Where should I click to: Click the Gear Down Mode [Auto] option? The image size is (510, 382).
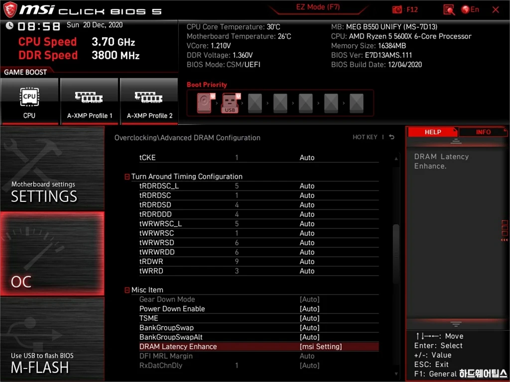[x=309, y=299]
